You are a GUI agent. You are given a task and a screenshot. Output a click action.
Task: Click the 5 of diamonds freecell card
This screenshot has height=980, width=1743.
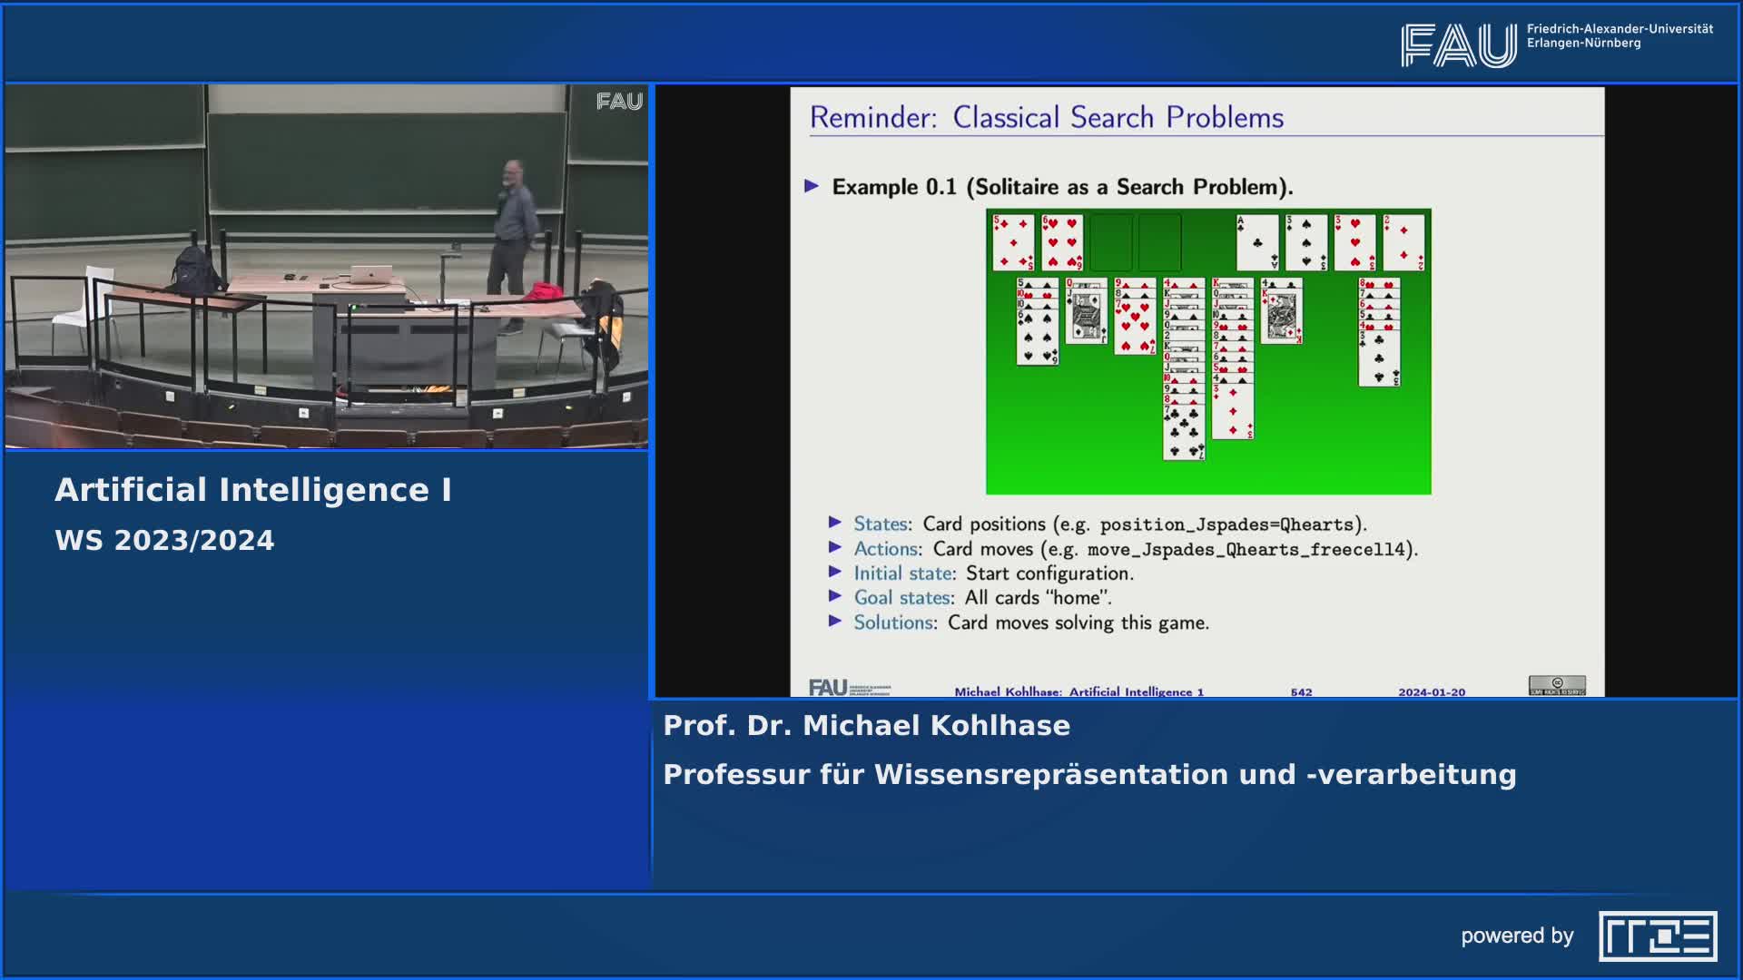point(1013,242)
